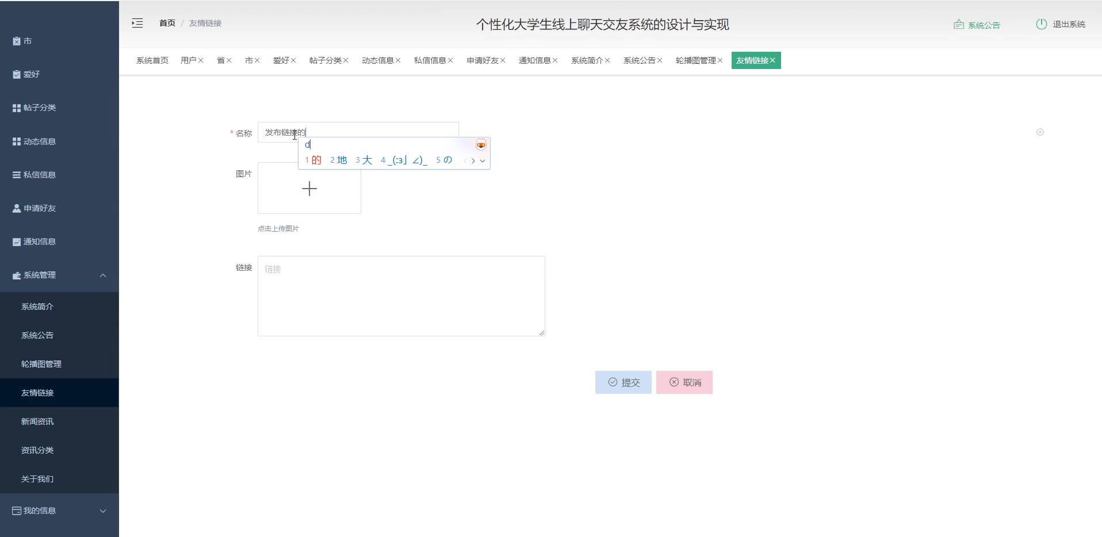Close the 私信信息 tab

pyautogui.click(x=450, y=60)
